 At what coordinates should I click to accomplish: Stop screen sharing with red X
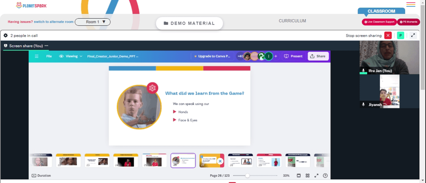(388, 36)
